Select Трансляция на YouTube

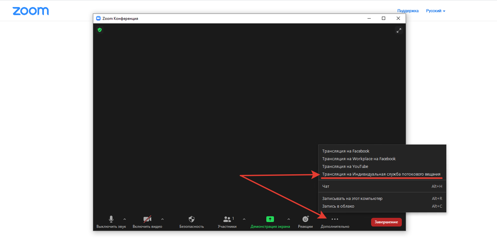pyautogui.click(x=382, y=166)
